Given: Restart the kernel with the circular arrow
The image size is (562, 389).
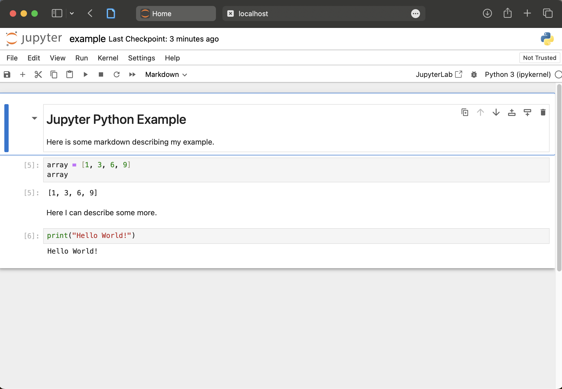Looking at the screenshot, I should click(x=117, y=74).
